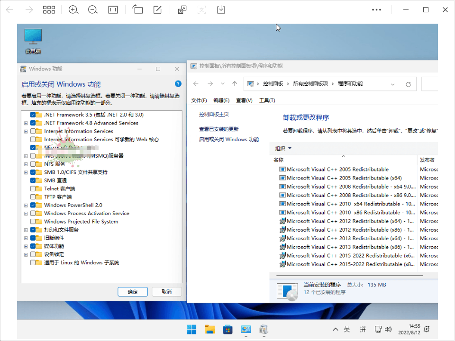
Task: Switch to Windows 功能 taskbar icon
Action: click(264, 330)
